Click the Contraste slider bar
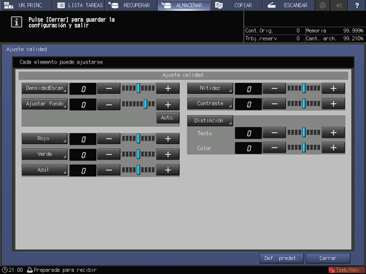Image resolution: width=366 pixels, height=274 pixels. (x=304, y=104)
